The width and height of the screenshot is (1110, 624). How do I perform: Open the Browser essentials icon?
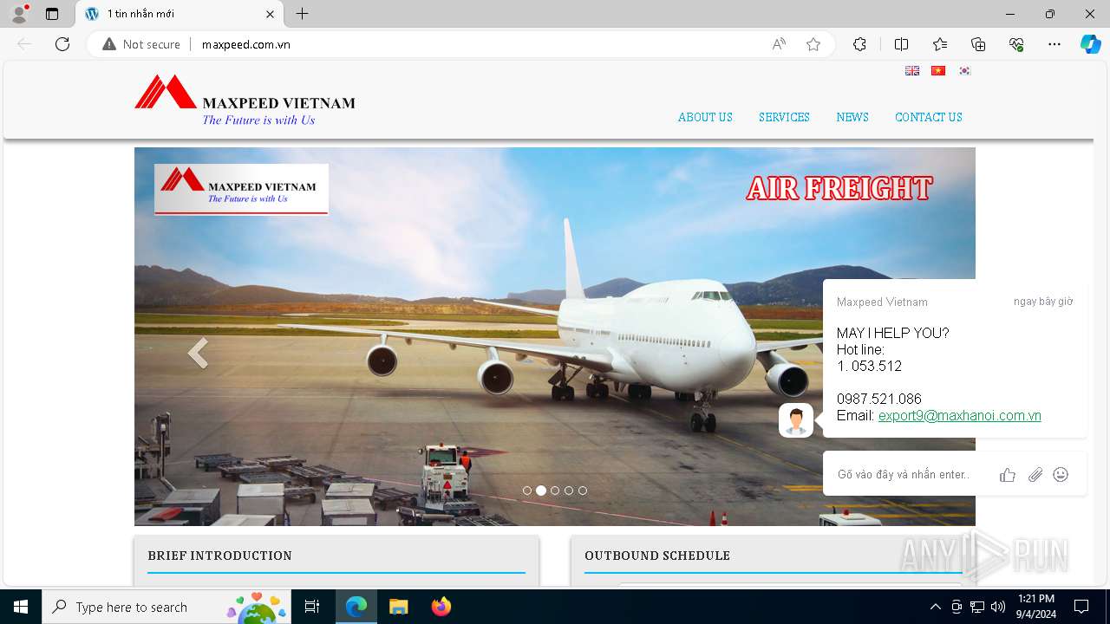point(1016,44)
